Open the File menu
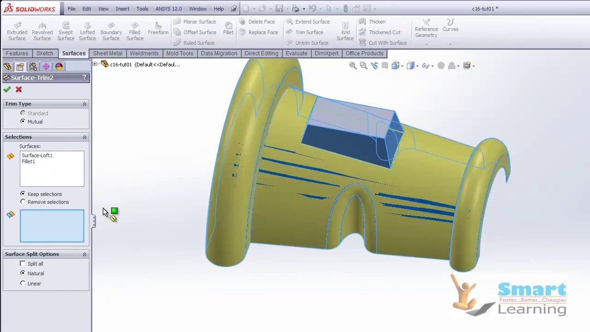The image size is (590, 332). tap(71, 9)
